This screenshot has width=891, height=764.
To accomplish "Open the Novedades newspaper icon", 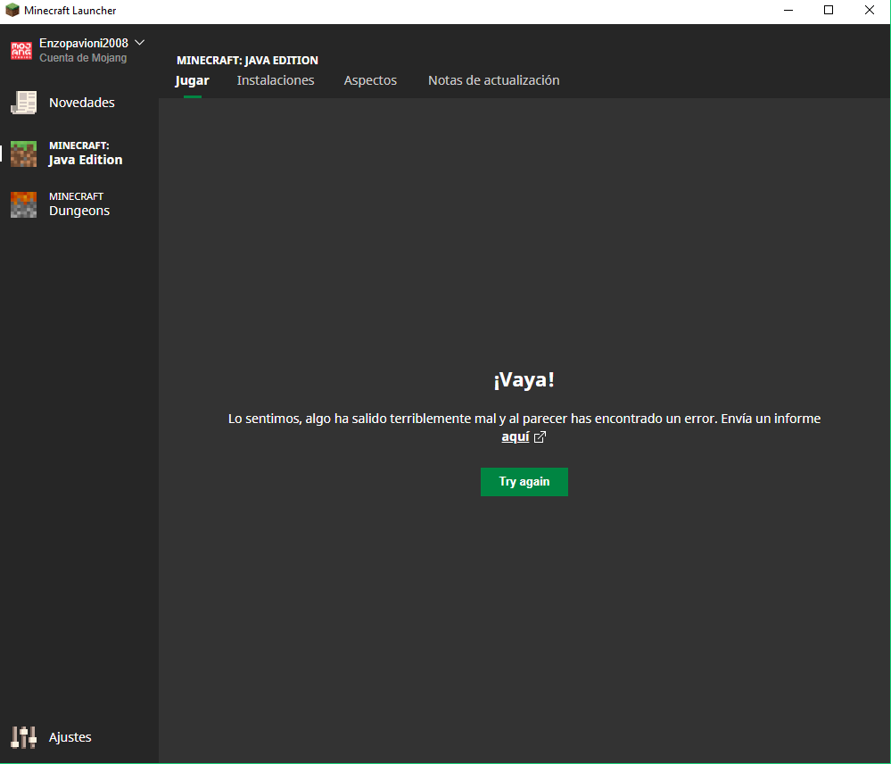I will [x=23, y=103].
